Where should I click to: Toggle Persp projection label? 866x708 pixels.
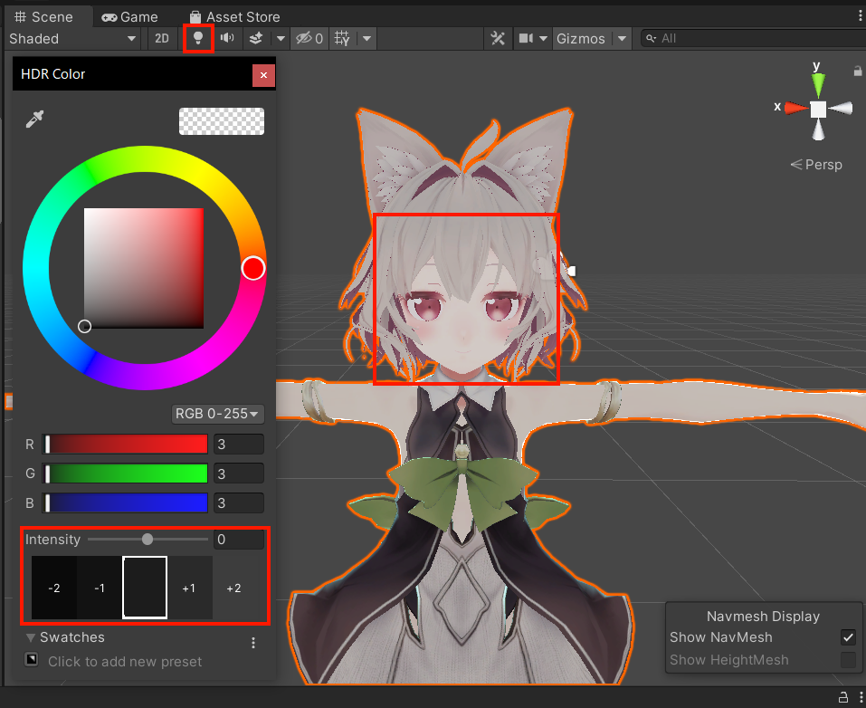tap(815, 165)
